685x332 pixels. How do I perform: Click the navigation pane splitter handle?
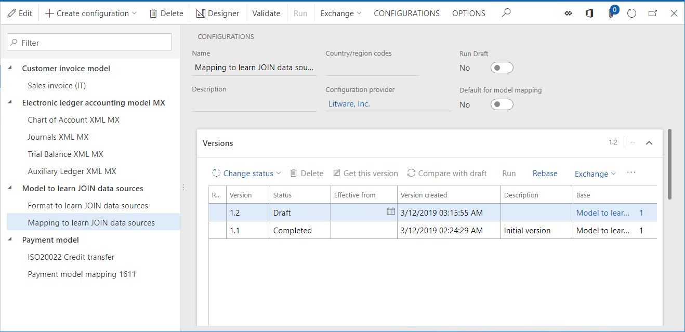(183, 187)
